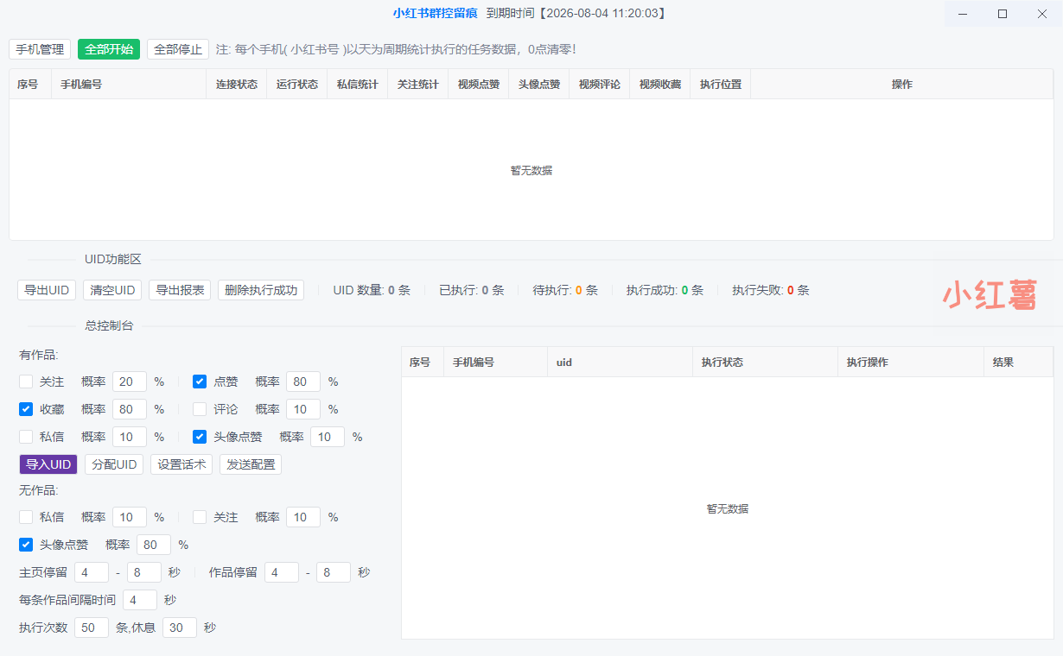Click the 发送配置 button

(251, 464)
